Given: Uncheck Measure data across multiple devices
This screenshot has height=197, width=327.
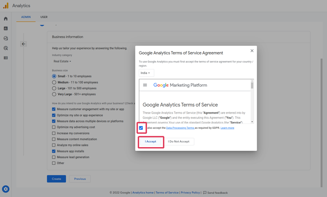Looking at the screenshot, I should point(54,121).
